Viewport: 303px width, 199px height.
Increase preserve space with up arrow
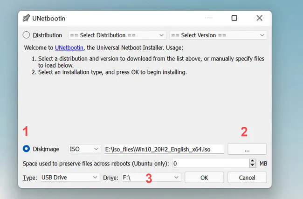(253, 161)
